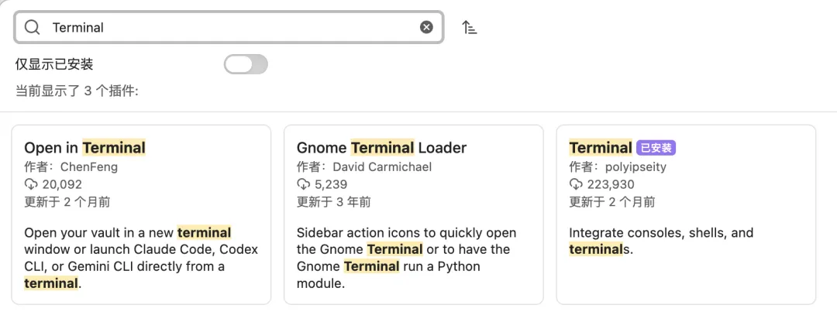Open the Gnome Terminal Loader plugin title
Viewport: 837px width, 336px height.
[x=381, y=148]
